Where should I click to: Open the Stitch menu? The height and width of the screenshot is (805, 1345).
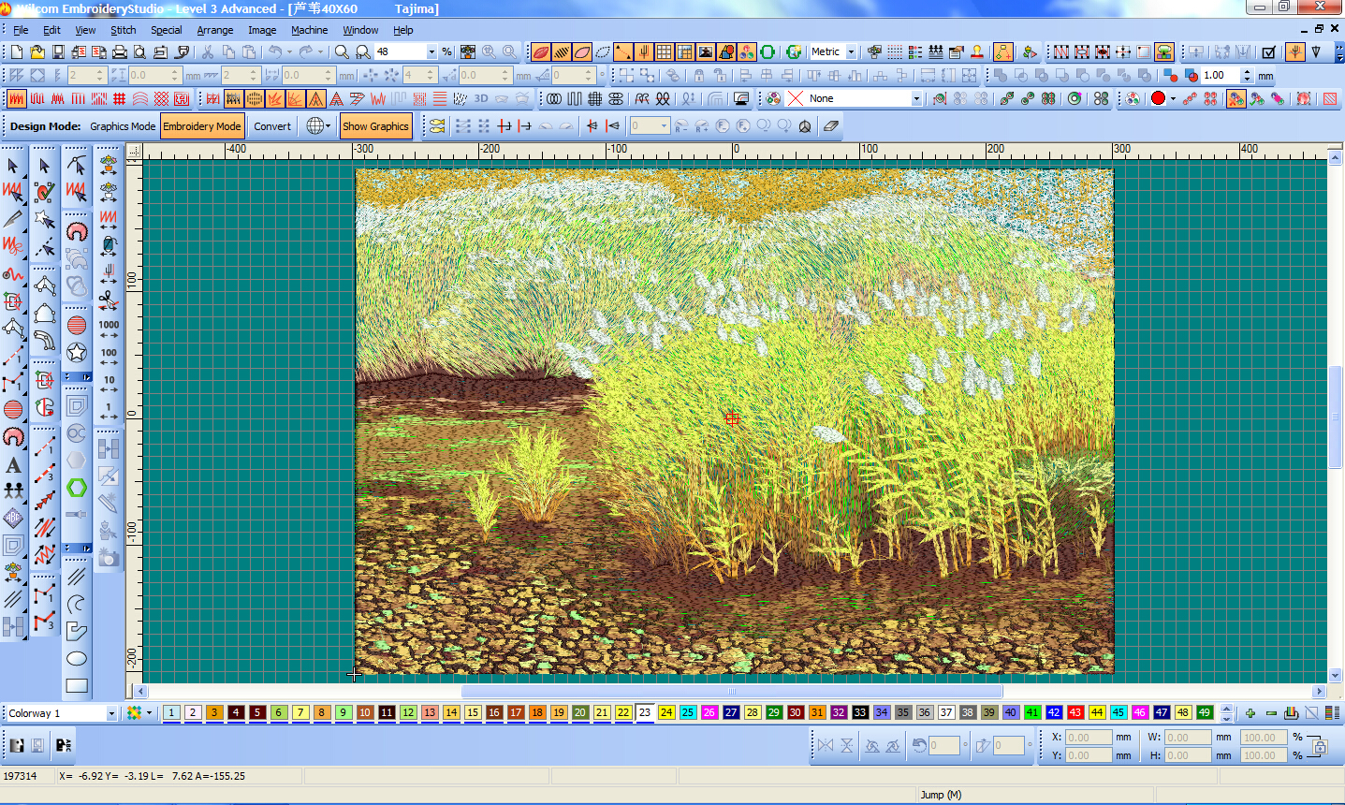[x=124, y=30]
